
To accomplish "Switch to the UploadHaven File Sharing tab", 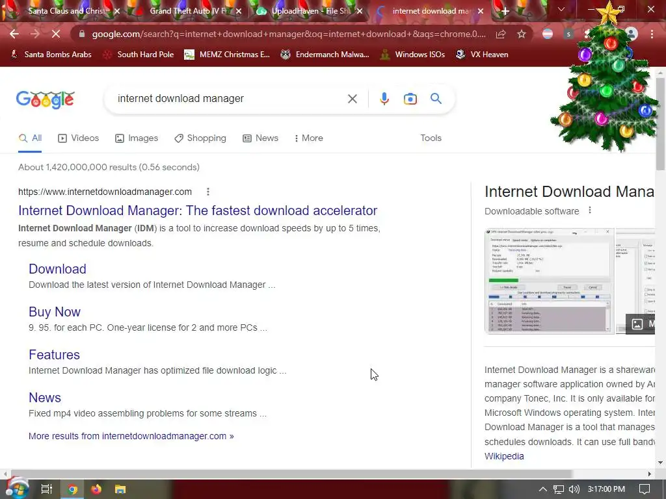I will click(x=308, y=12).
